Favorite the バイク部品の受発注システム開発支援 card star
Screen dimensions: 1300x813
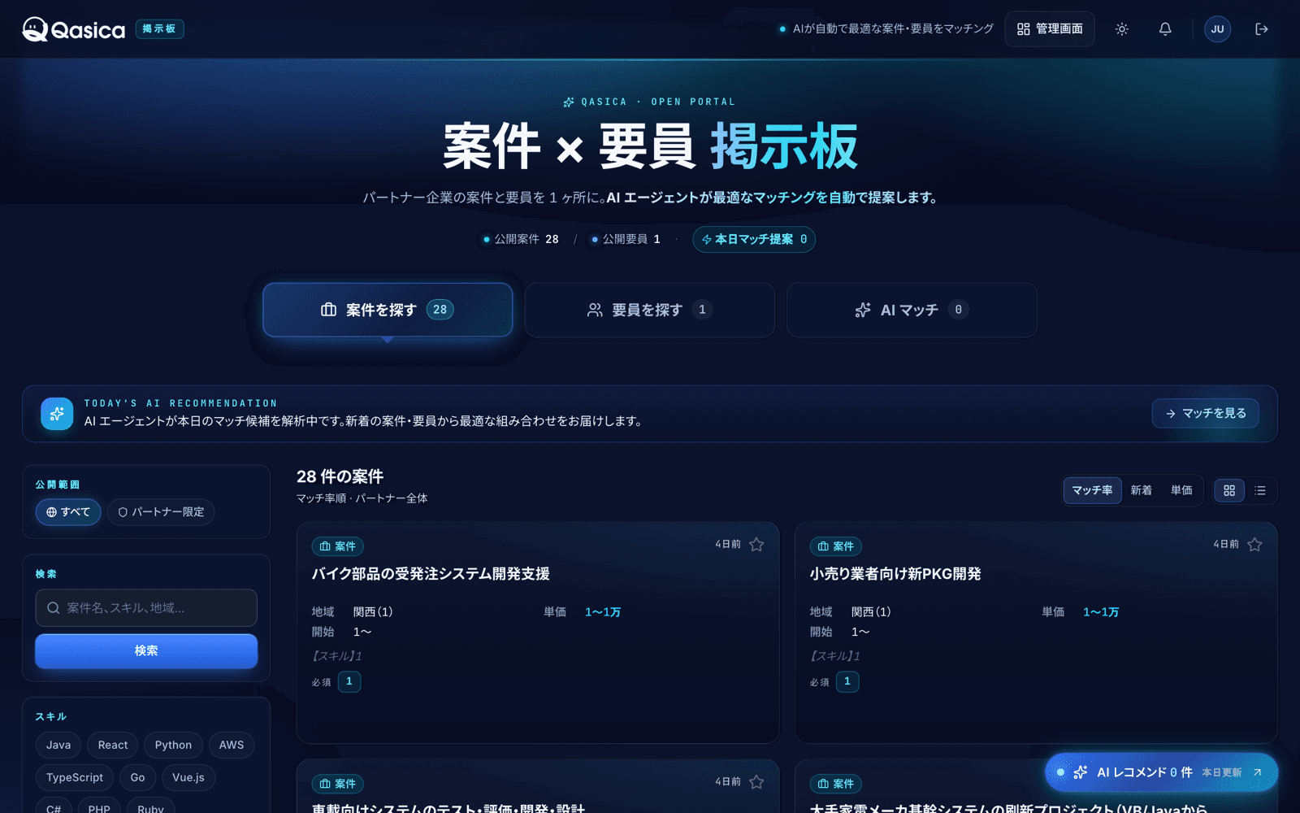756,545
